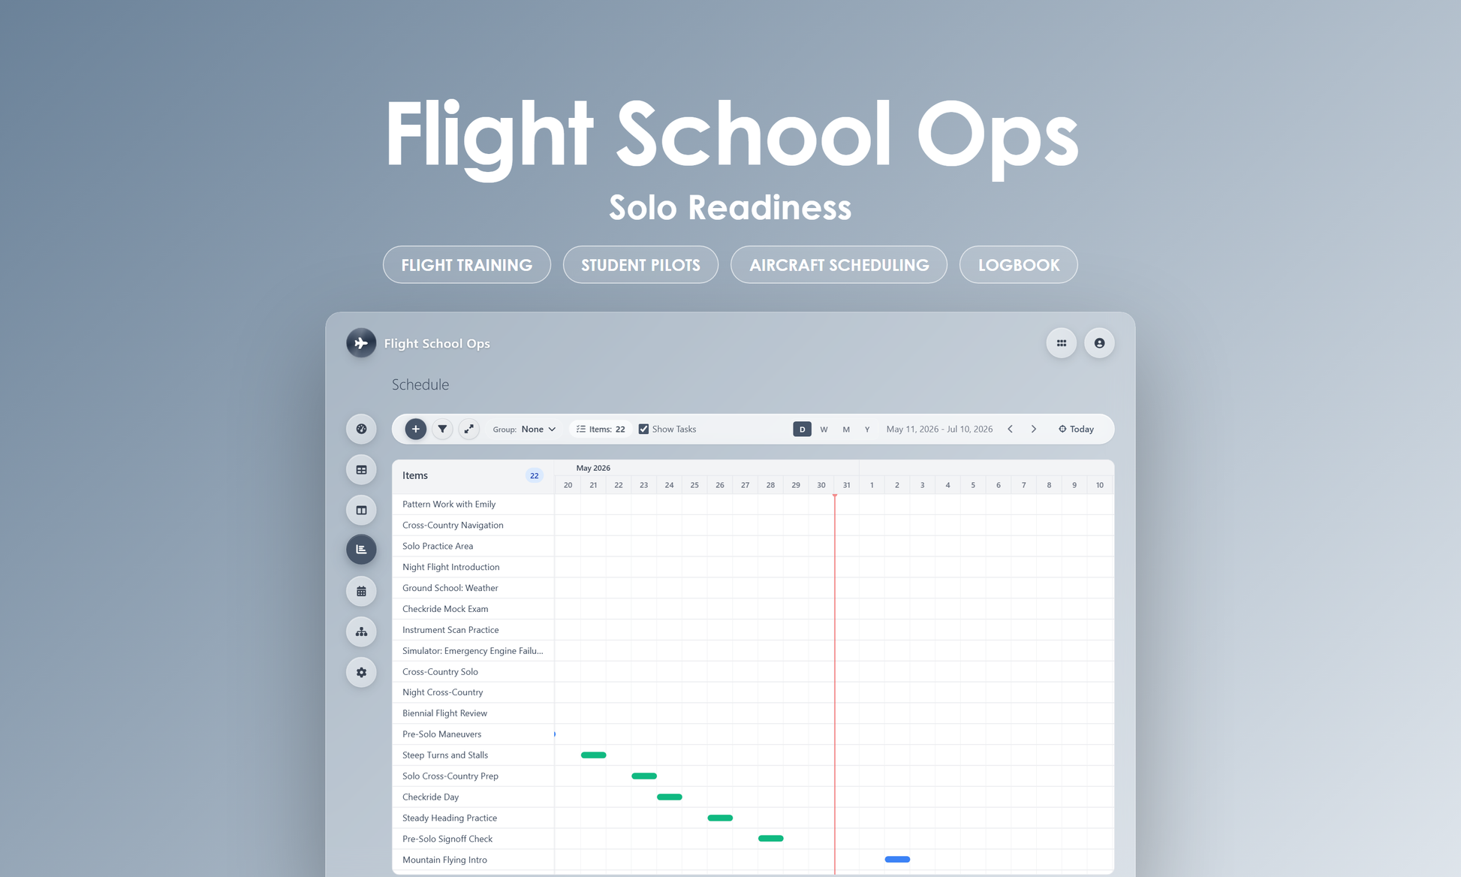The width and height of the screenshot is (1461, 877).
Task: Open the table view sidebar icon
Action: point(361,469)
